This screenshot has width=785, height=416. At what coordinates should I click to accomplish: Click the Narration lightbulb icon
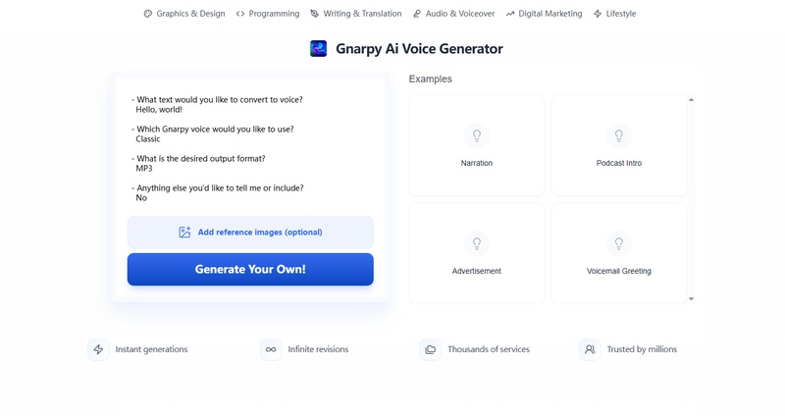point(477,135)
